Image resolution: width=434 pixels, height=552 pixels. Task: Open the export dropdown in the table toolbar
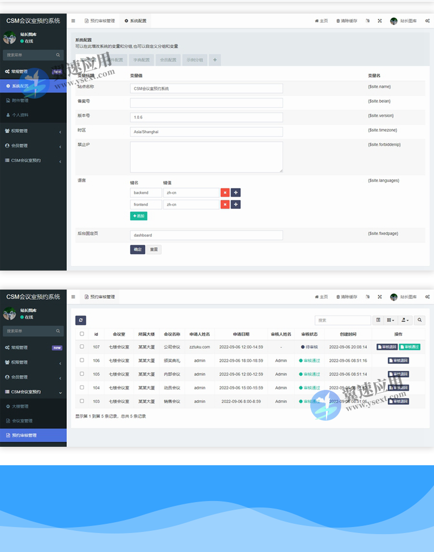pyautogui.click(x=405, y=320)
